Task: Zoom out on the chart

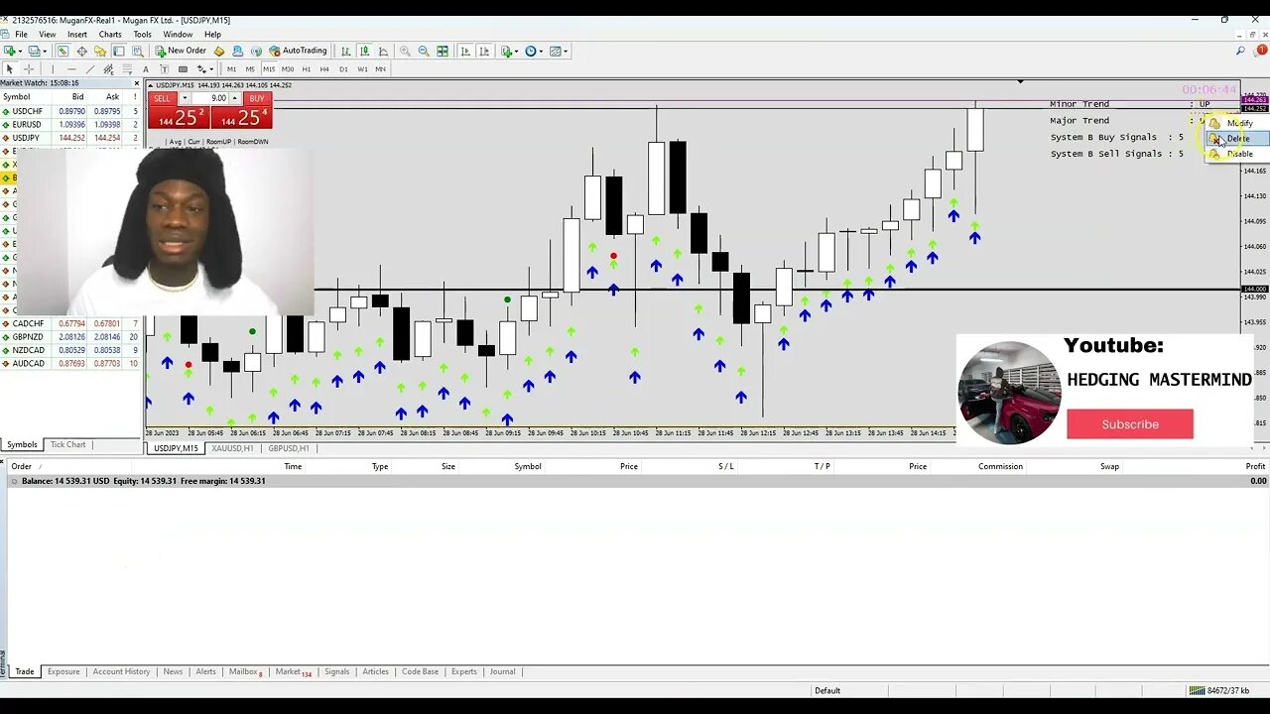Action: (x=424, y=51)
